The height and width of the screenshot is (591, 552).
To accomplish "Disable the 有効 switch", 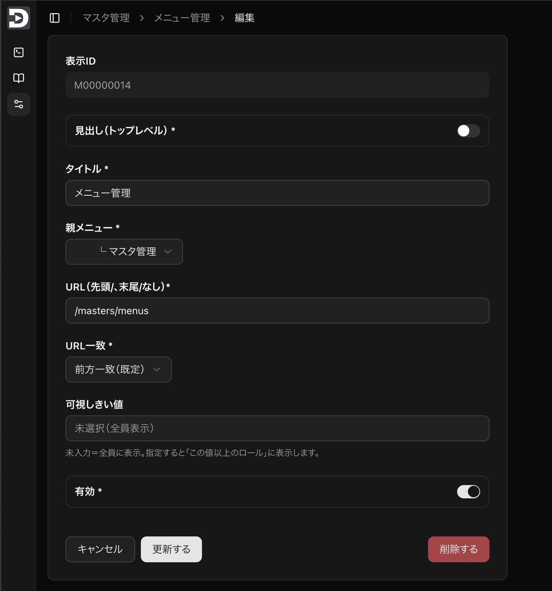I will [x=468, y=492].
